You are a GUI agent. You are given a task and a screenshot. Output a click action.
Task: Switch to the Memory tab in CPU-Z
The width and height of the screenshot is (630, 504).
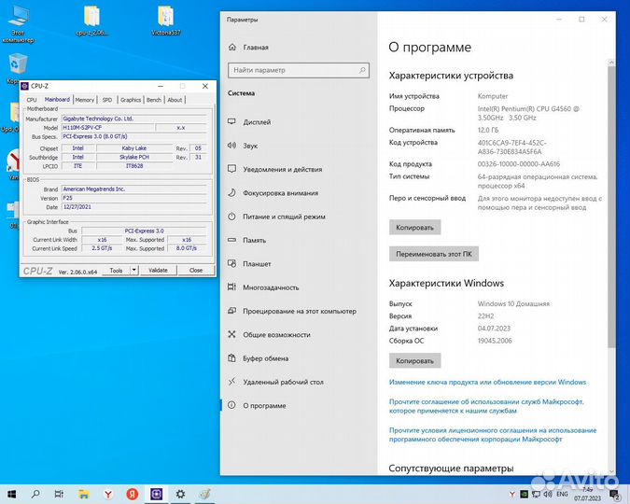coord(84,100)
